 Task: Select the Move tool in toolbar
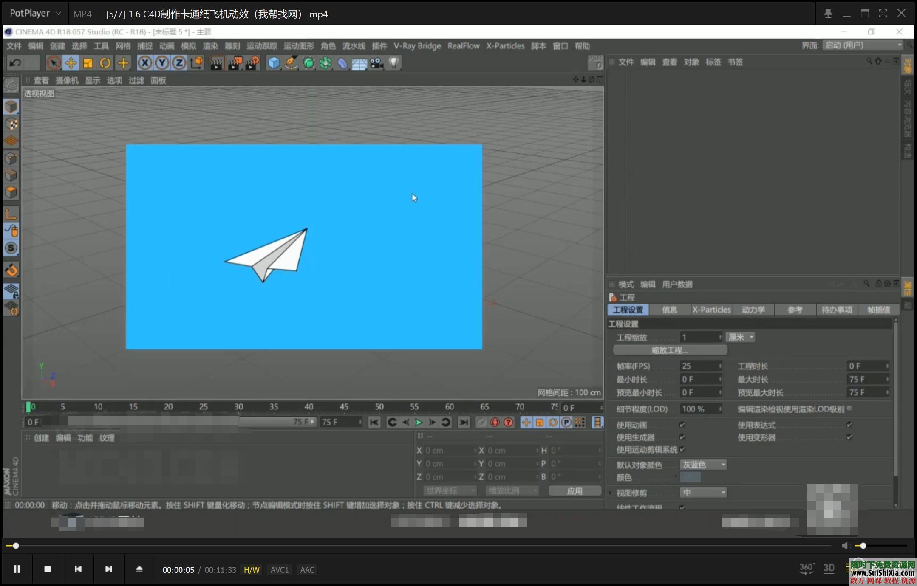(71, 63)
